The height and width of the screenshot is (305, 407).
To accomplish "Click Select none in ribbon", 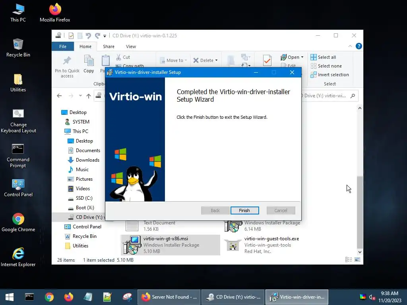I will tap(326, 66).
